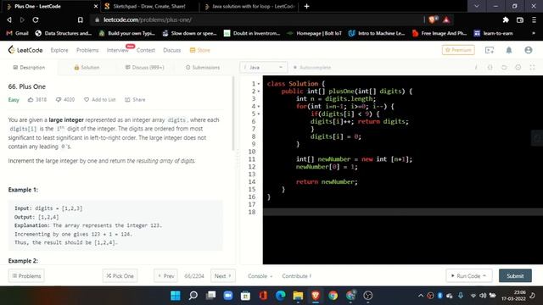This screenshot has width=543, height=305.
Task: Go to Next problem
Action: (x=222, y=276)
